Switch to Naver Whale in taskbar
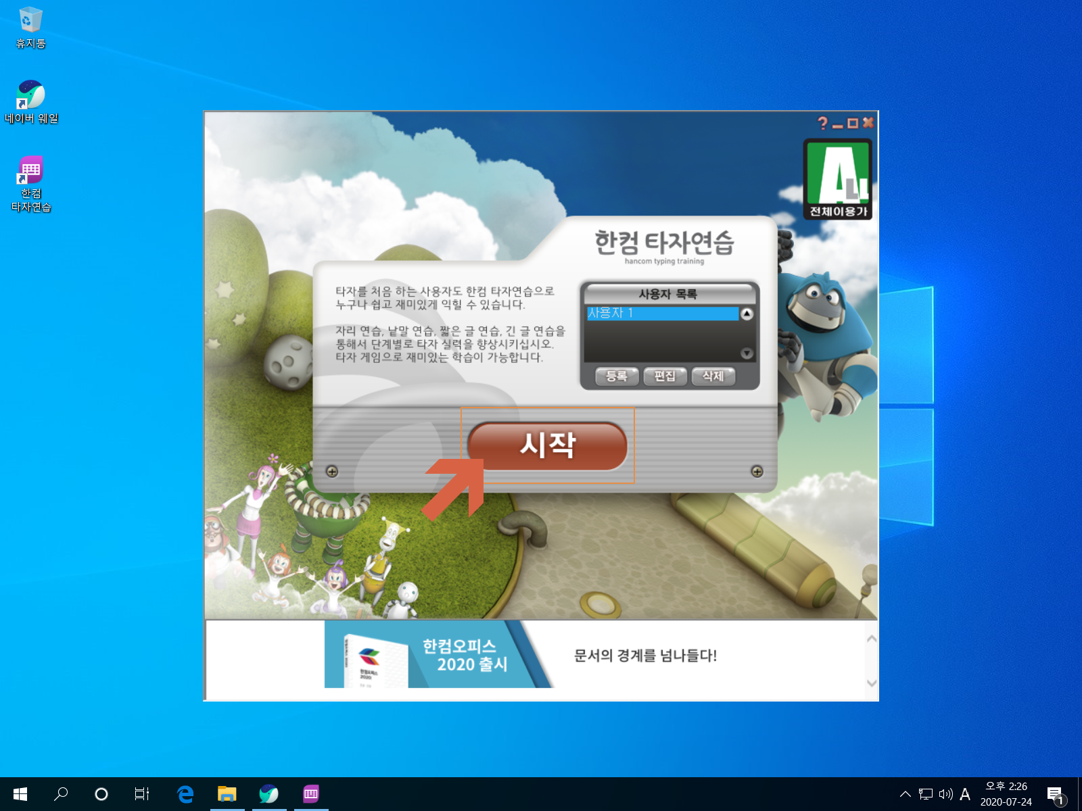The image size is (1082, 811). 269,794
